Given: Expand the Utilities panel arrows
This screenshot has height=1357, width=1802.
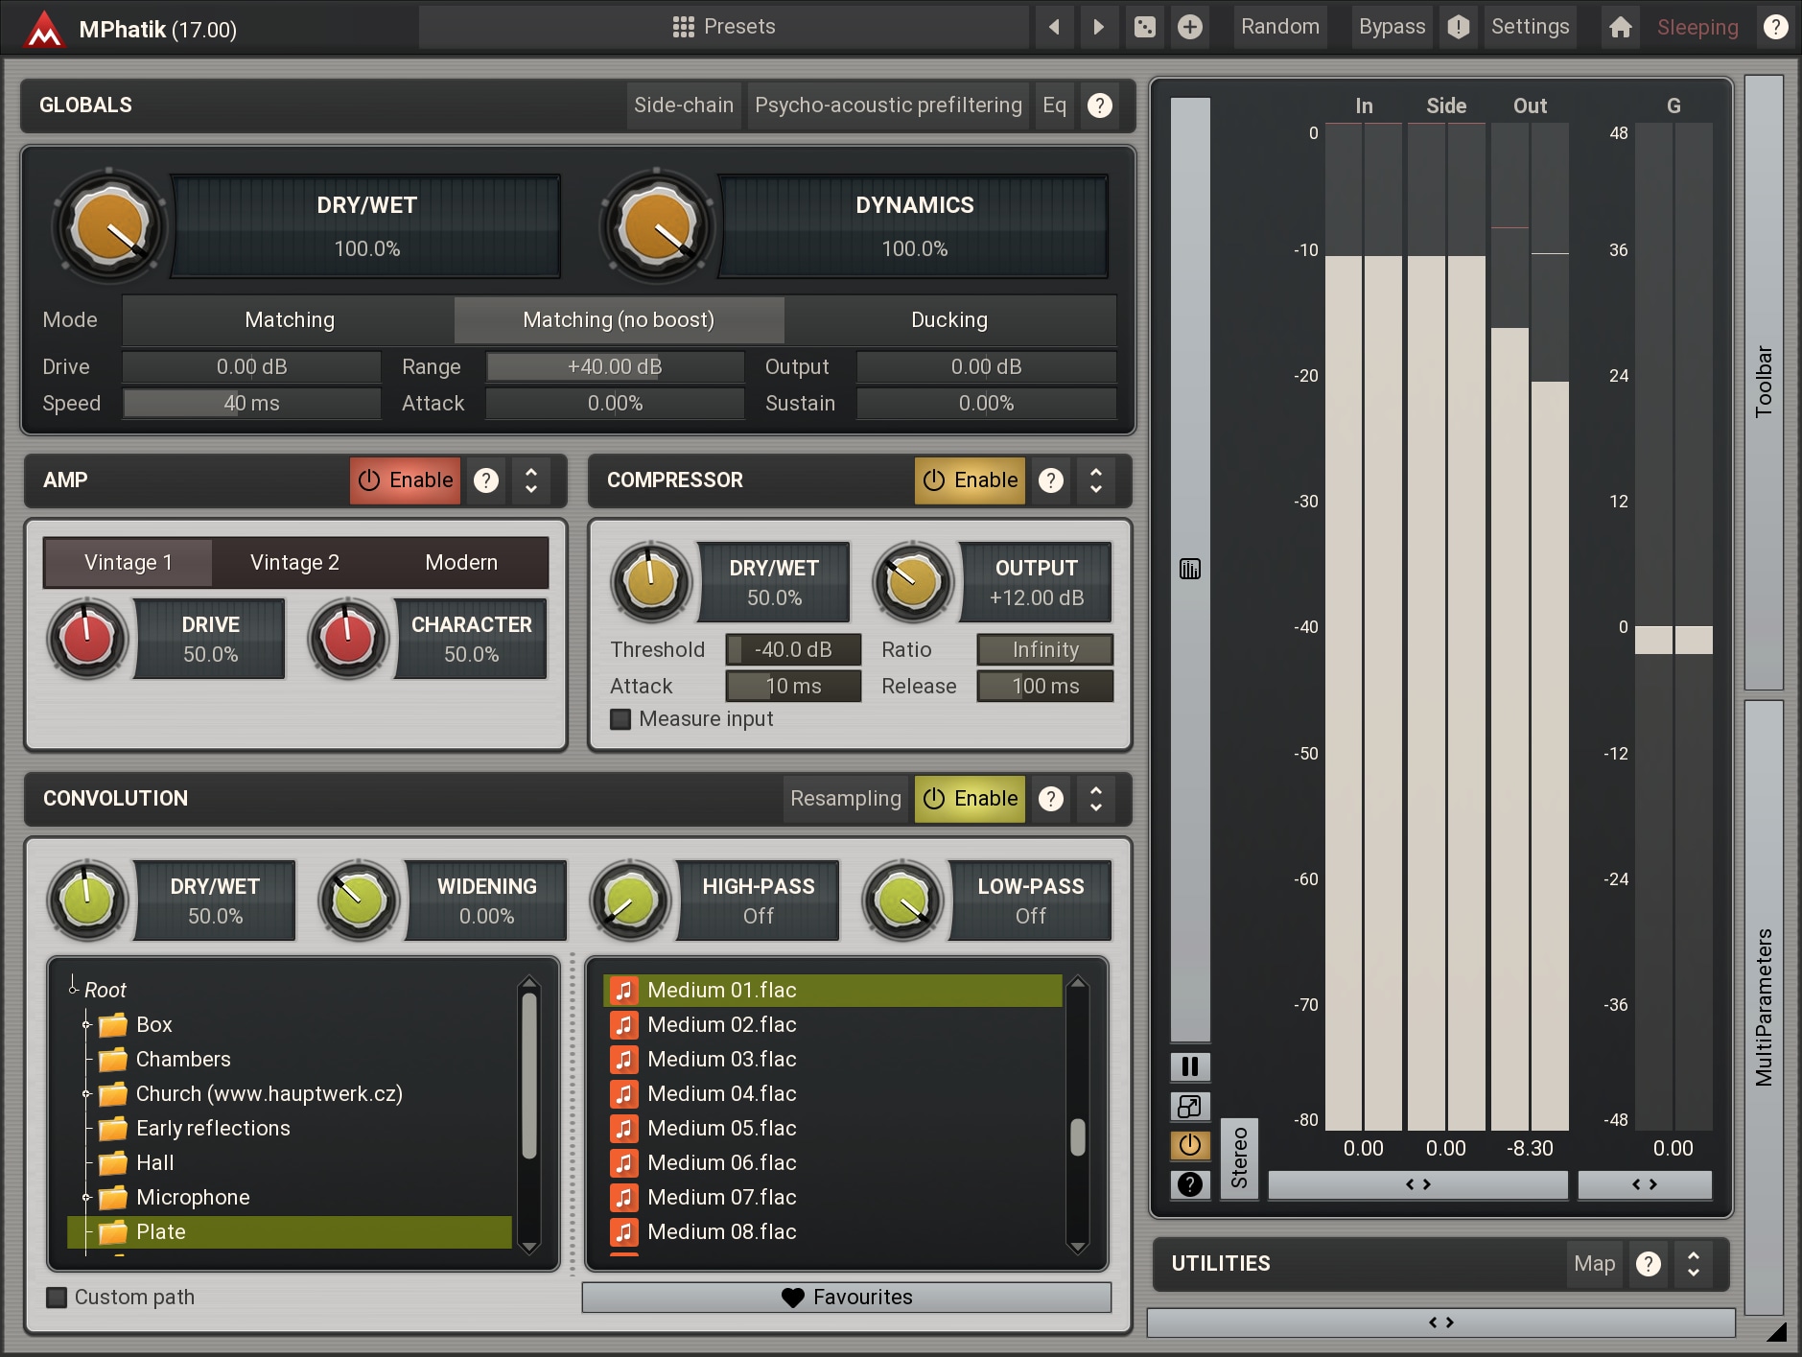Looking at the screenshot, I should tap(1694, 1264).
